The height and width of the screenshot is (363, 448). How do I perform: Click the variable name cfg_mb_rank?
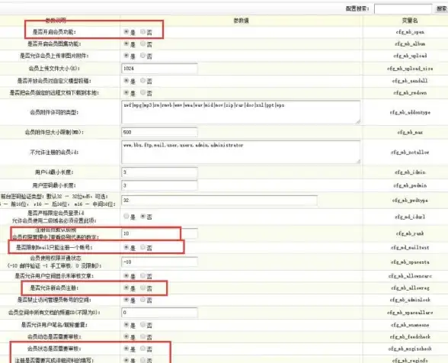point(410,233)
